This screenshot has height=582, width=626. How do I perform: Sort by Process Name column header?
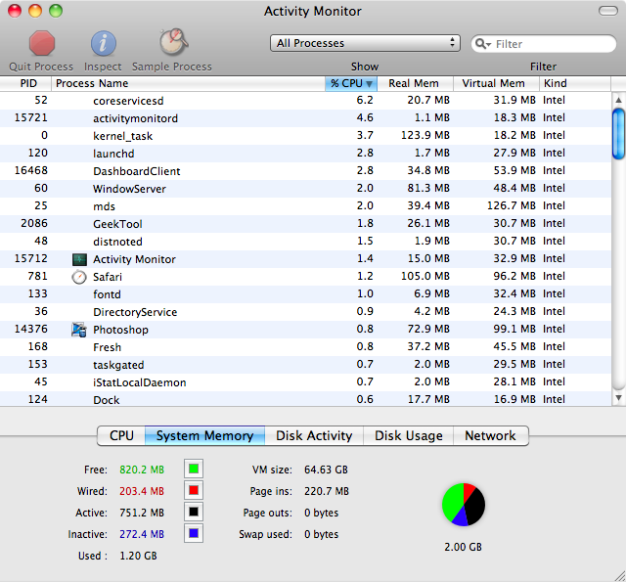pos(188,83)
